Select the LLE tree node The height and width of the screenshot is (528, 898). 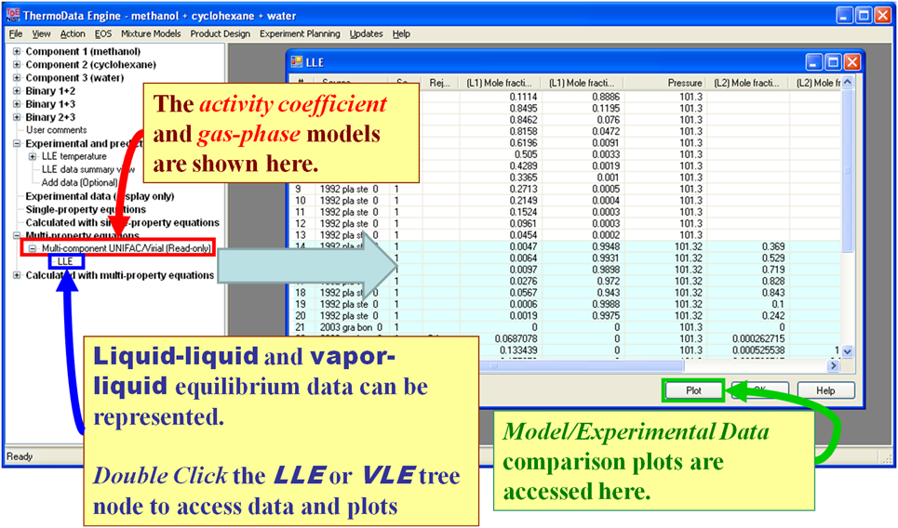tap(65, 262)
